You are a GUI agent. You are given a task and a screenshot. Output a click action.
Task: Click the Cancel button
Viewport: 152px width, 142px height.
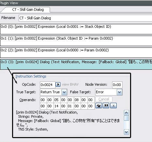(104, 99)
